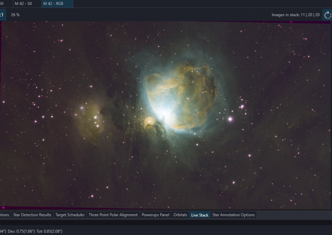Screen dimensions: 332x235
Task: Click the 26 % zoom level
Action: coord(15,15)
